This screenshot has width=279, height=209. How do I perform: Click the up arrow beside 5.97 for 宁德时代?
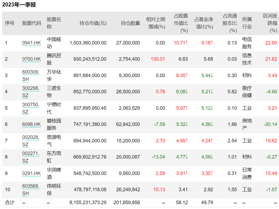(187, 108)
